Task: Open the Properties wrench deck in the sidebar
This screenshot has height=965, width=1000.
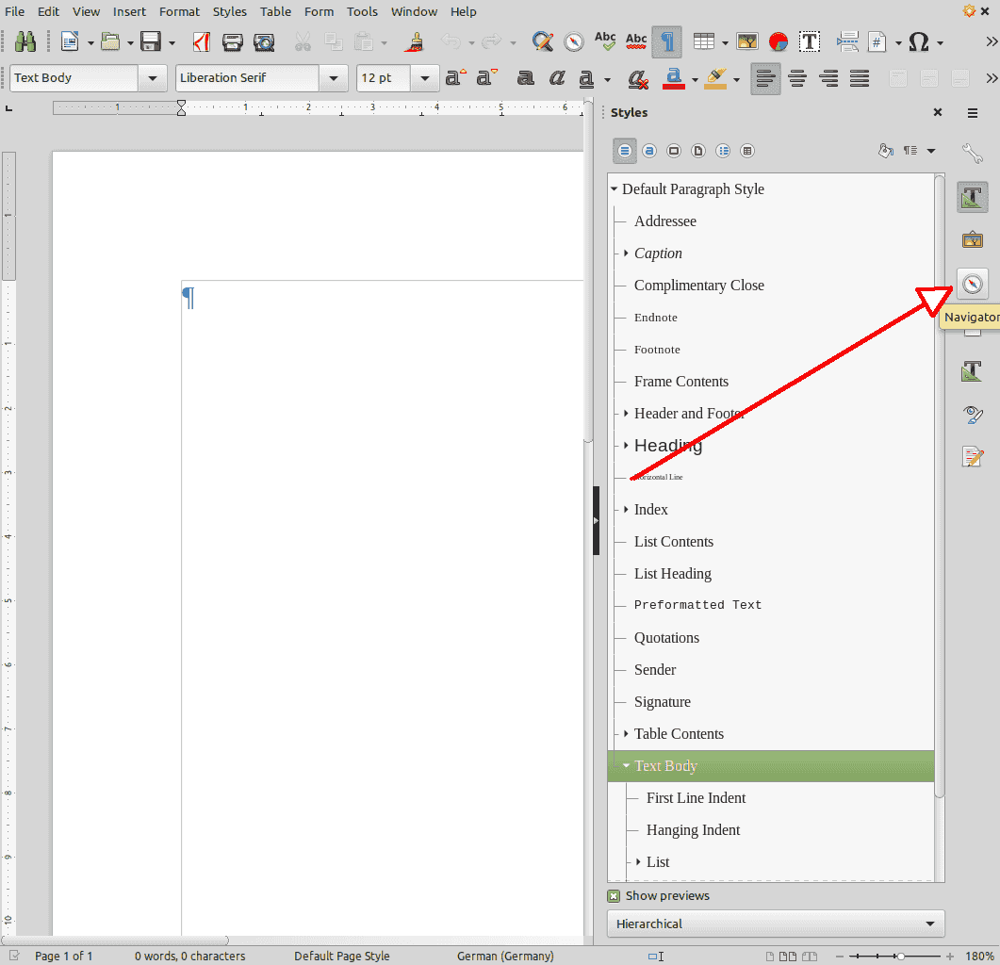Action: 972,153
